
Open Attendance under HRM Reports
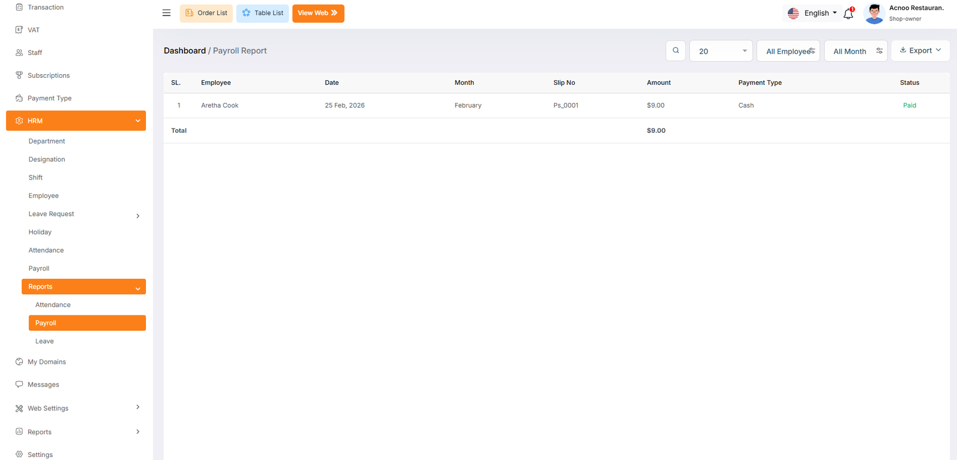(x=53, y=305)
